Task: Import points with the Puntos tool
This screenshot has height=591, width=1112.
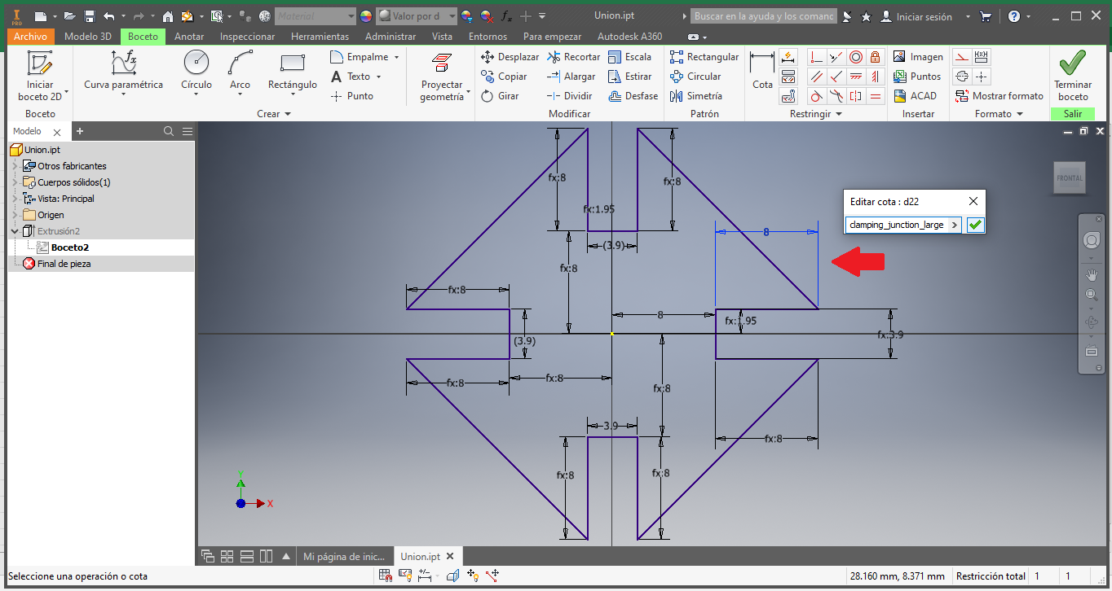Action: pyautogui.click(x=916, y=77)
